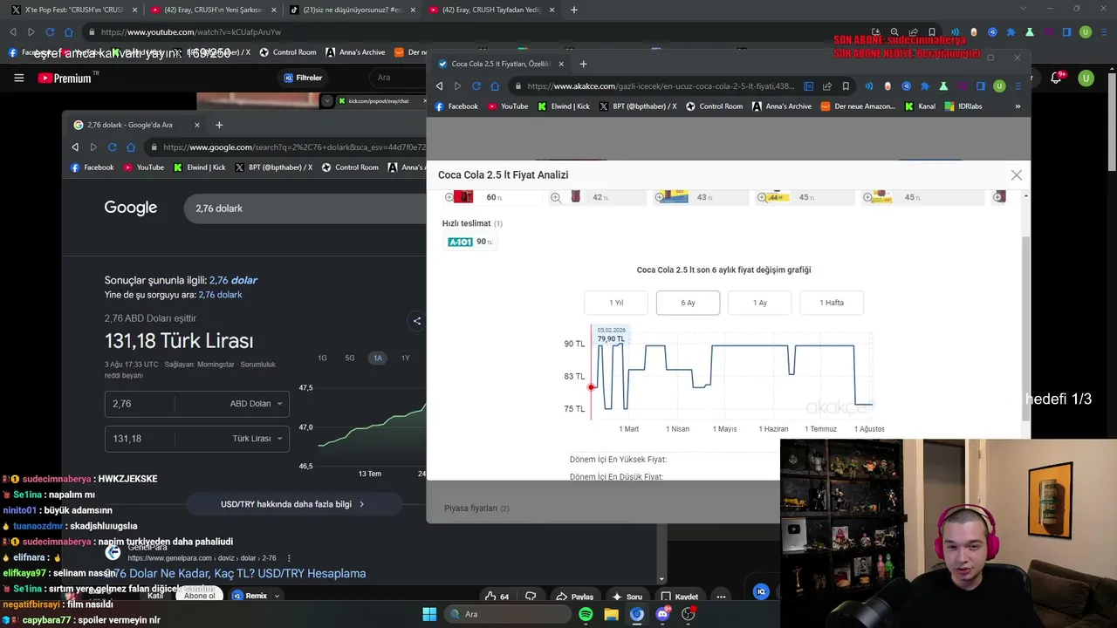Select the 1A chart range
The height and width of the screenshot is (628, 1117).
coord(378,358)
